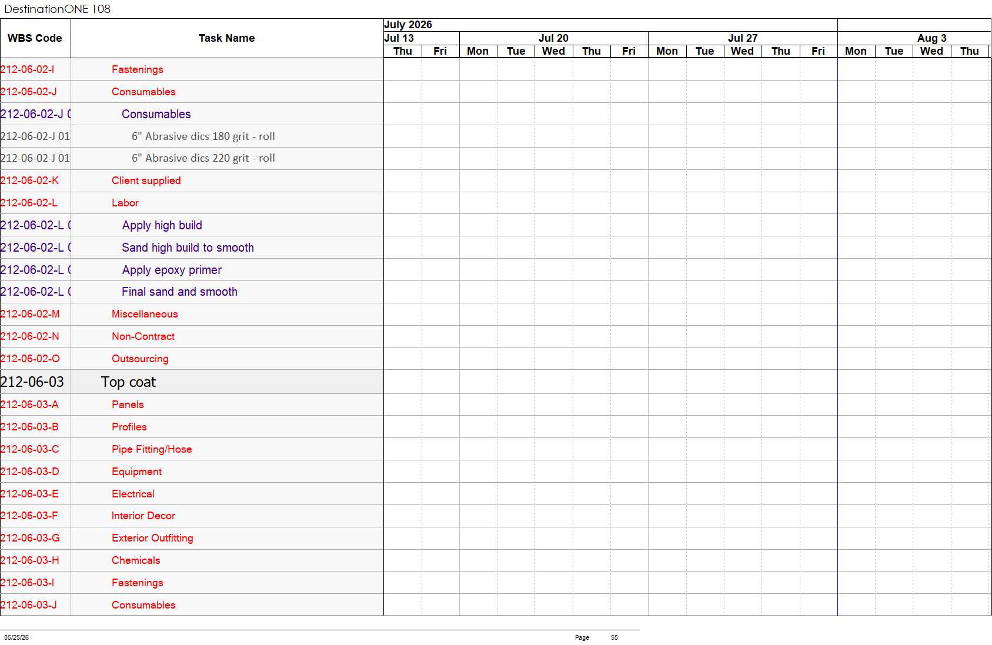
Task: Select the Top coat summary task
Action: [128, 382]
